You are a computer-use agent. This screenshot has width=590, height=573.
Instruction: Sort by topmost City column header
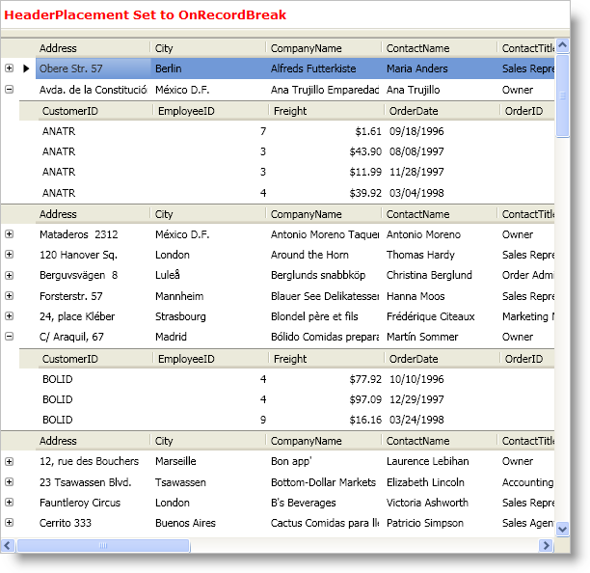pos(208,48)
